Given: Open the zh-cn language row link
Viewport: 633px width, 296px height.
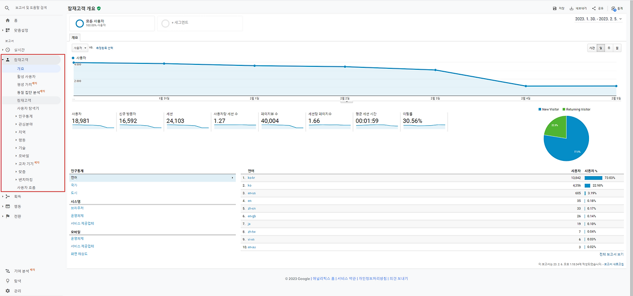Looking at the screenshot, I should (251, 208).
